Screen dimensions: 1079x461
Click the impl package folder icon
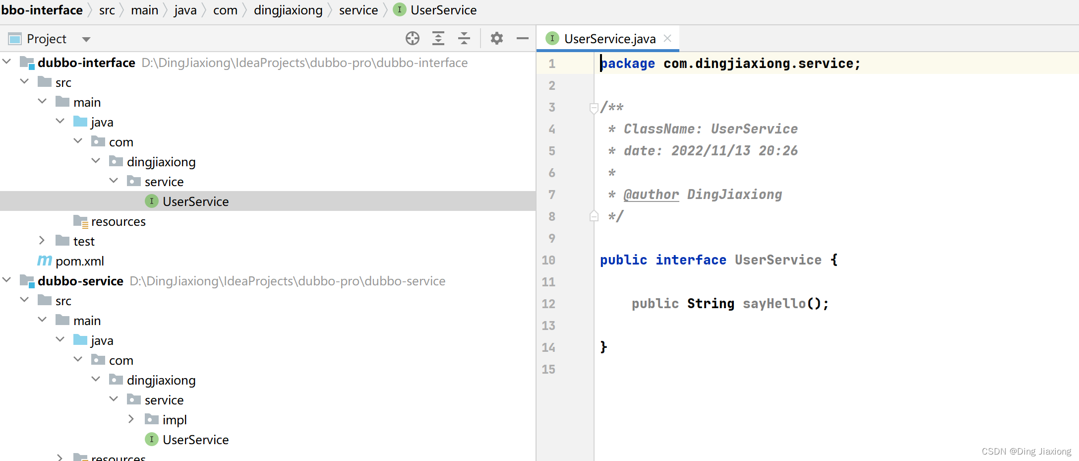(x=152, y=419)
